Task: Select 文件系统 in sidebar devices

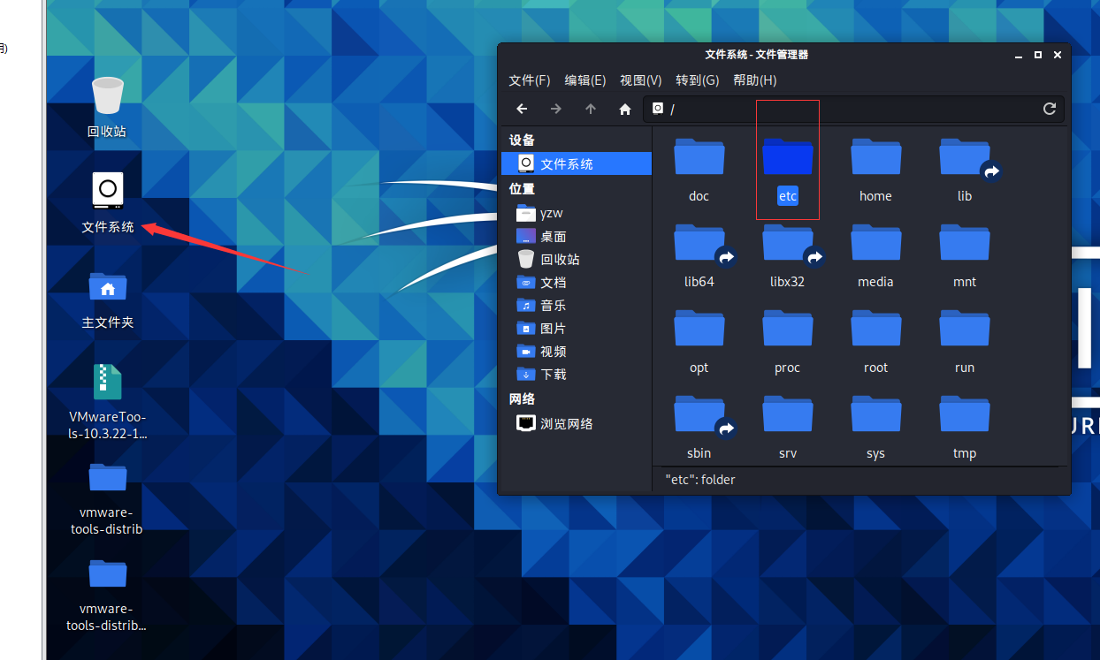Action: 566,163
